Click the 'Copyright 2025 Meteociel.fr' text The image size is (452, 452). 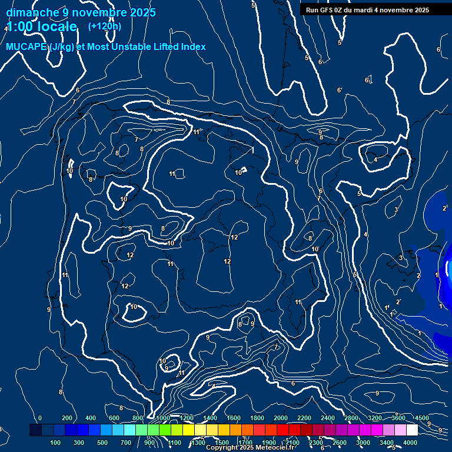pos(250,447)
